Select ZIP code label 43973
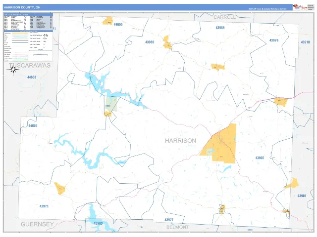 [x=44, y=206]
